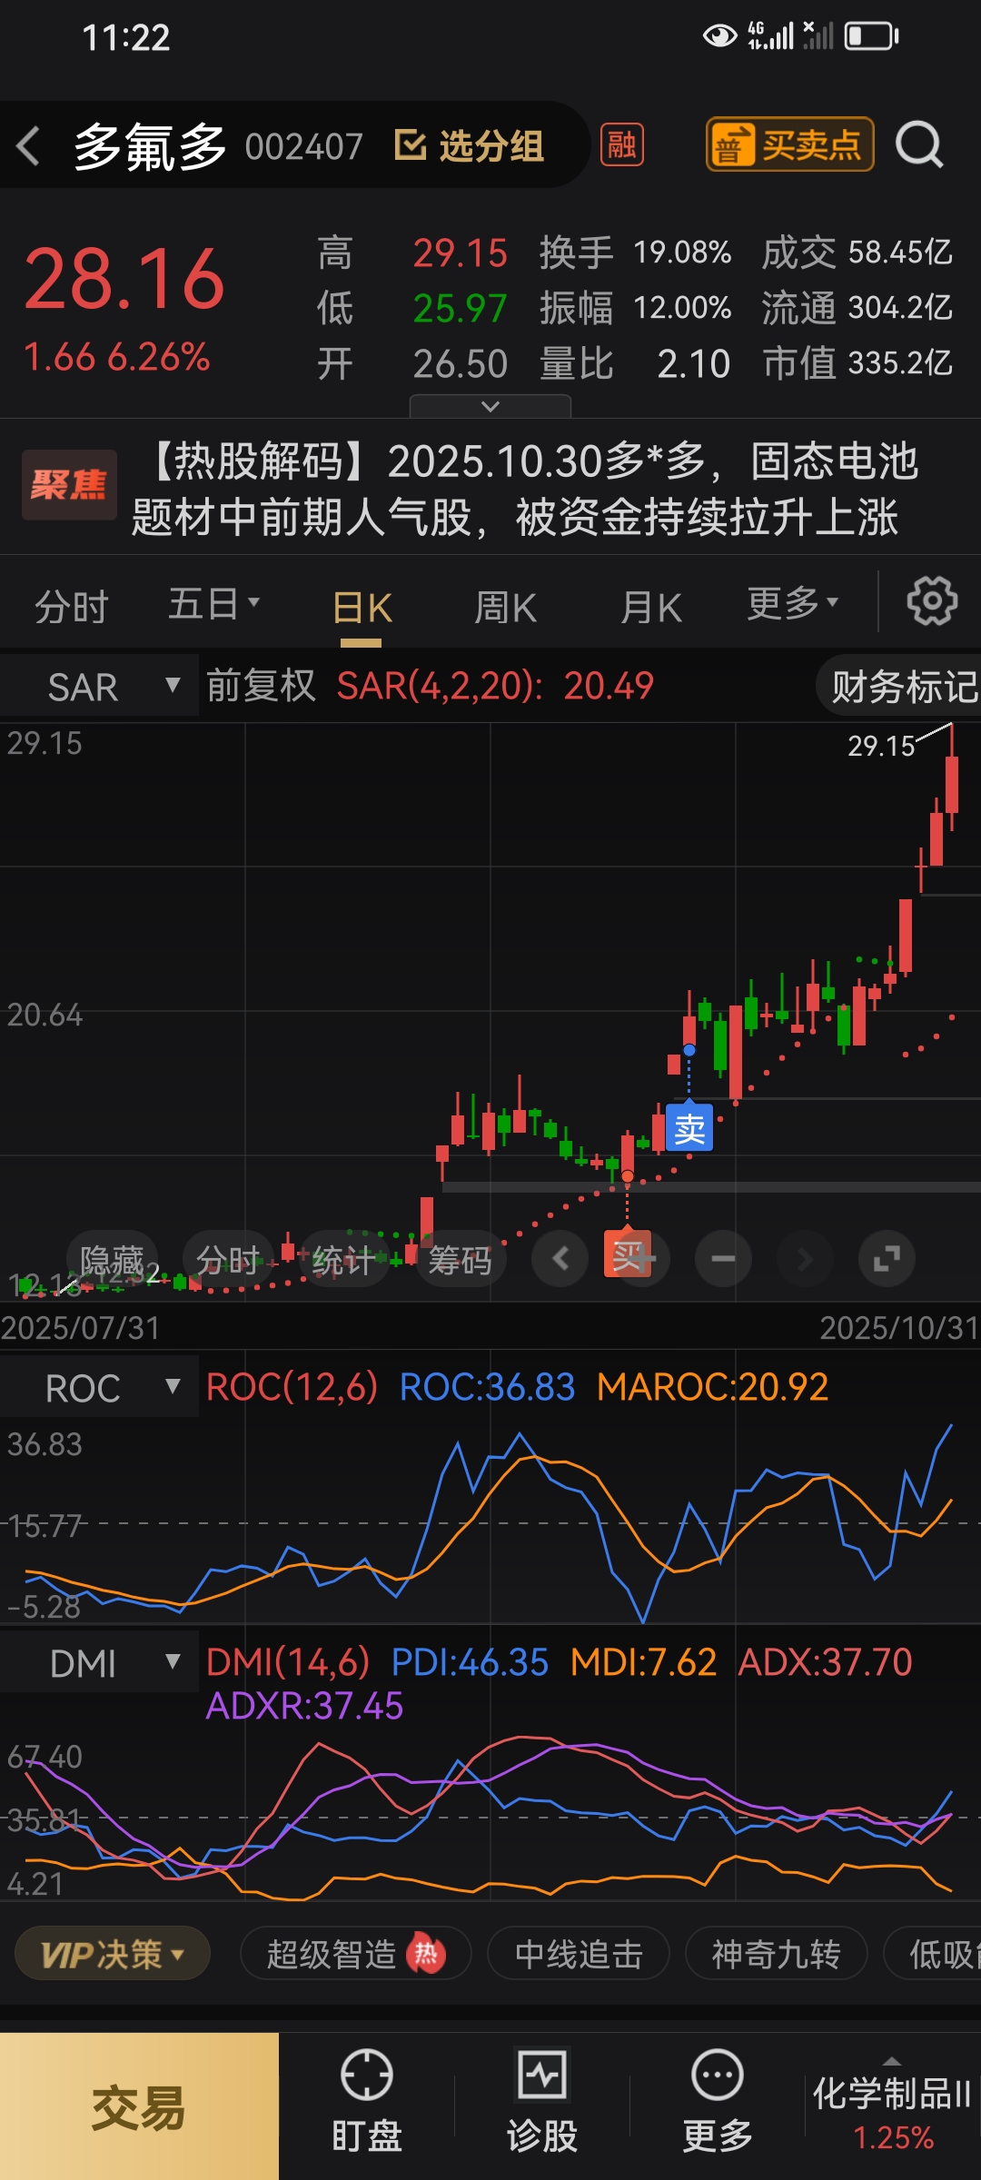This screenshot has width=981, height=2180.
Task: Open 五日 five-day dropdown tab
Action: coord(214,604)
